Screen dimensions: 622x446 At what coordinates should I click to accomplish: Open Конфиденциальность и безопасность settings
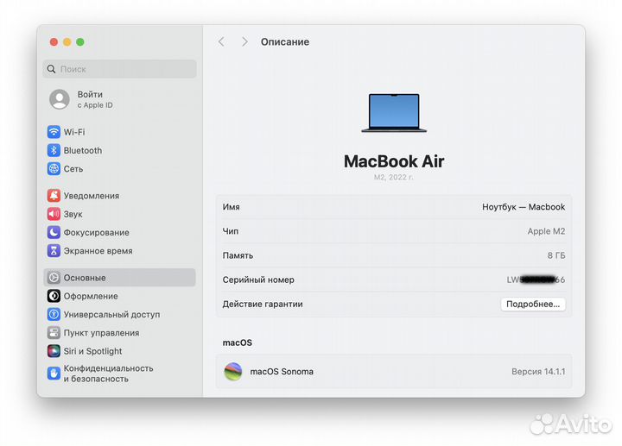(x=119, y=374)
